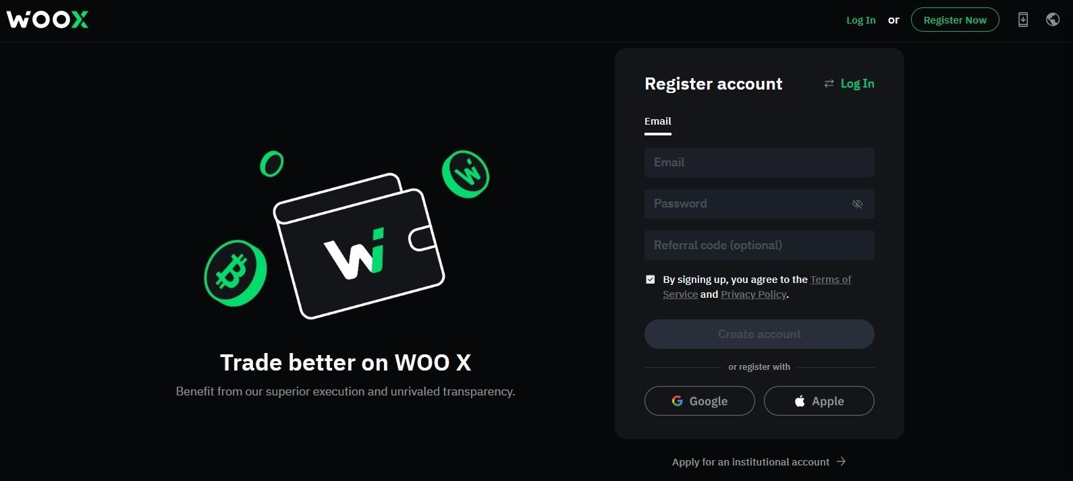This screenshot has width=1073, height=481.
Task: Click the green Bitcoin coin graphic
Action: [235, 273]
